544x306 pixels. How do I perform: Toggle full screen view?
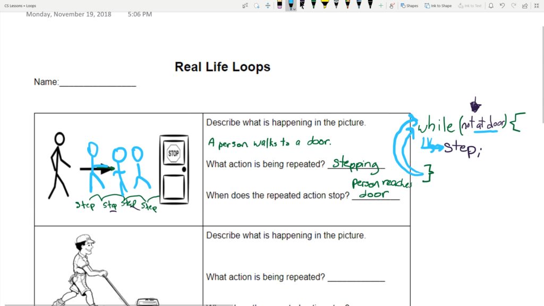click(537, 5)
